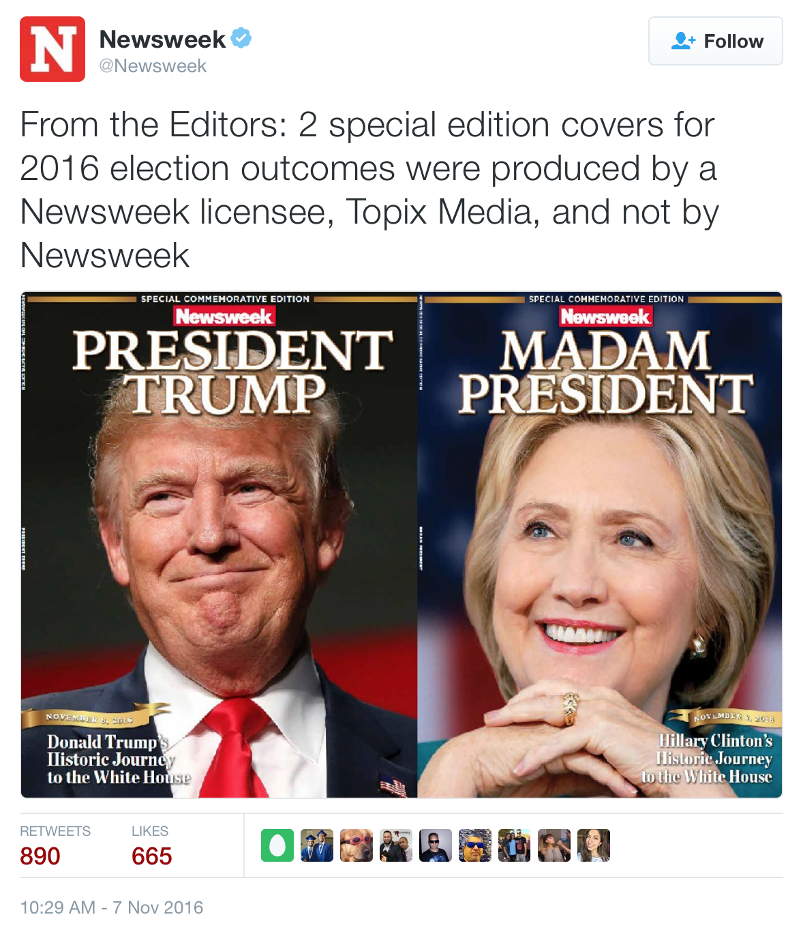Open the 10:29 AM - 7 Nov 2016 timestamp
The image size is (803, 934).
(112, 907)
